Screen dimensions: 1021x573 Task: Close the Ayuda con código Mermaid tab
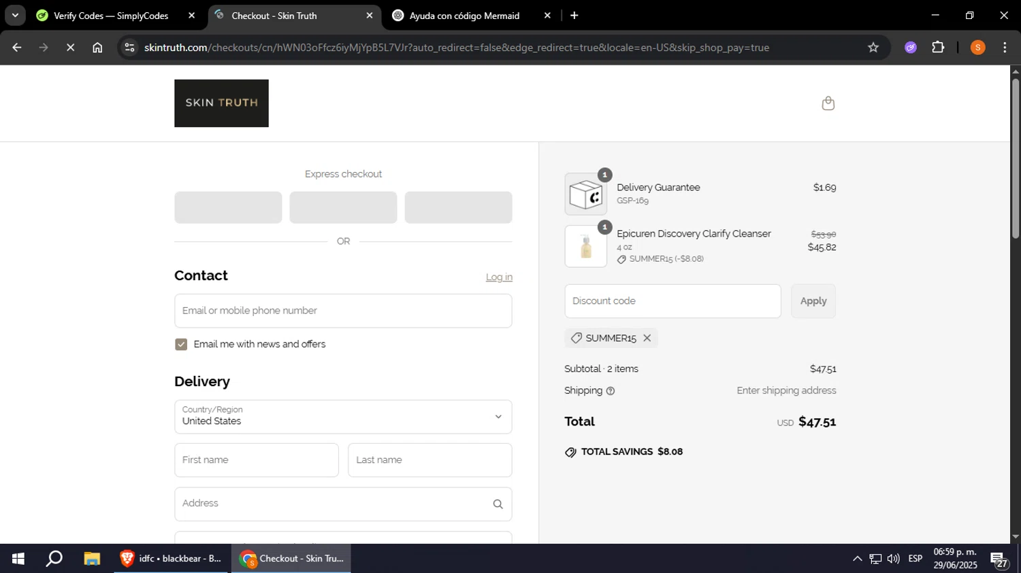(547, 16)
